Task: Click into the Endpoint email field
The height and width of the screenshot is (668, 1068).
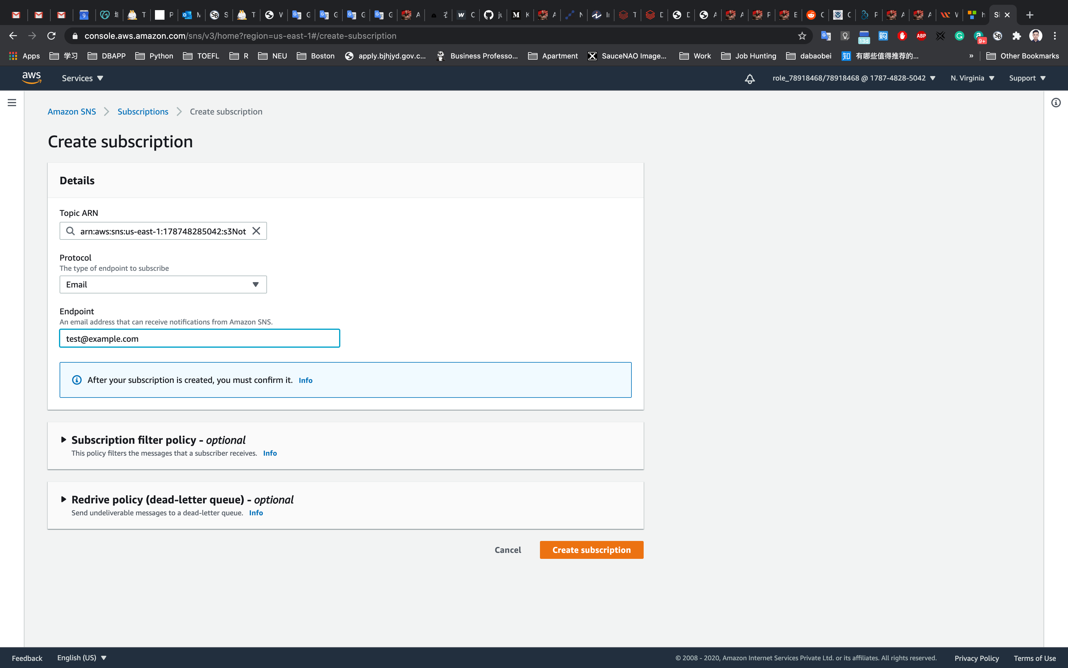Action: click(x=199, y=338)
